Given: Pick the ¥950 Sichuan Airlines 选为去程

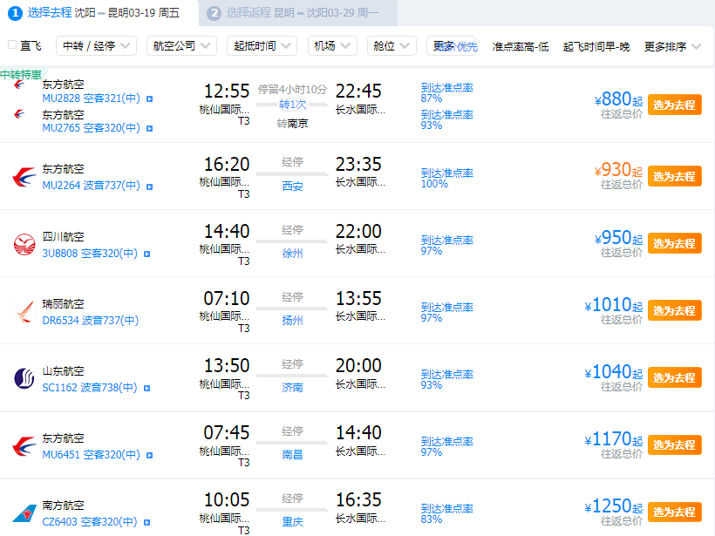Looking at the screenshot, I should [674, 243].
